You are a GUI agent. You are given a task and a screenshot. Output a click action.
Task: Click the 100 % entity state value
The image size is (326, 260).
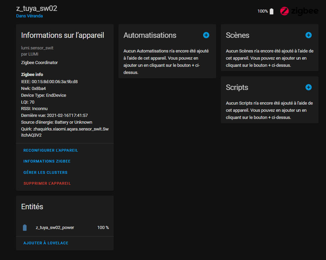103,227
